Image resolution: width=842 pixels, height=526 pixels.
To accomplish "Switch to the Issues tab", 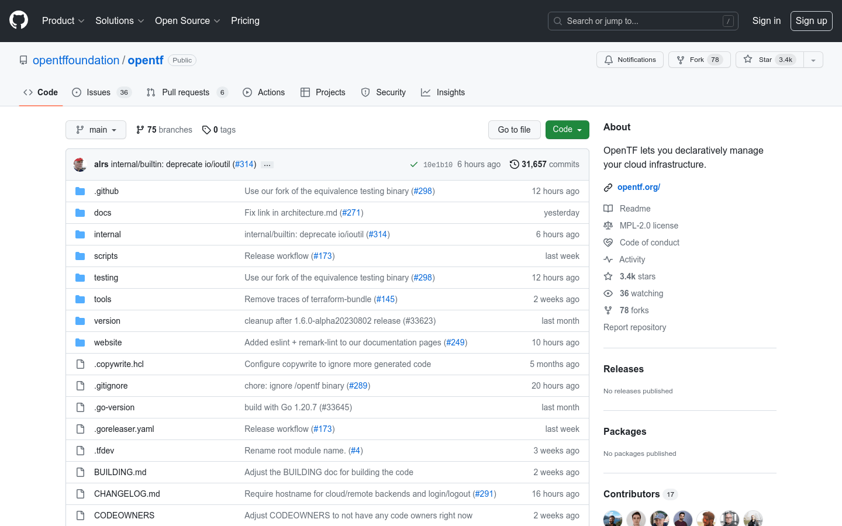I will pyautogui.click(x=102, y=92).
